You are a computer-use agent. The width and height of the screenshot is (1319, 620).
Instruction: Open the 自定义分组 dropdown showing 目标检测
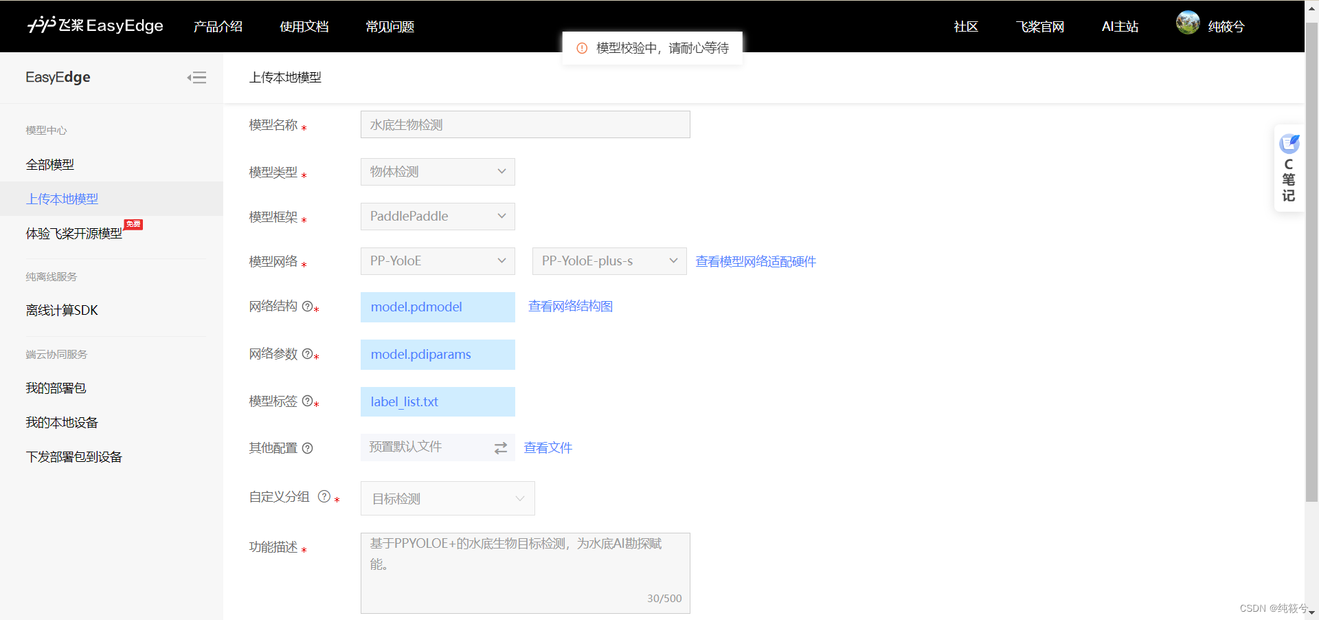tap(448, 498)
